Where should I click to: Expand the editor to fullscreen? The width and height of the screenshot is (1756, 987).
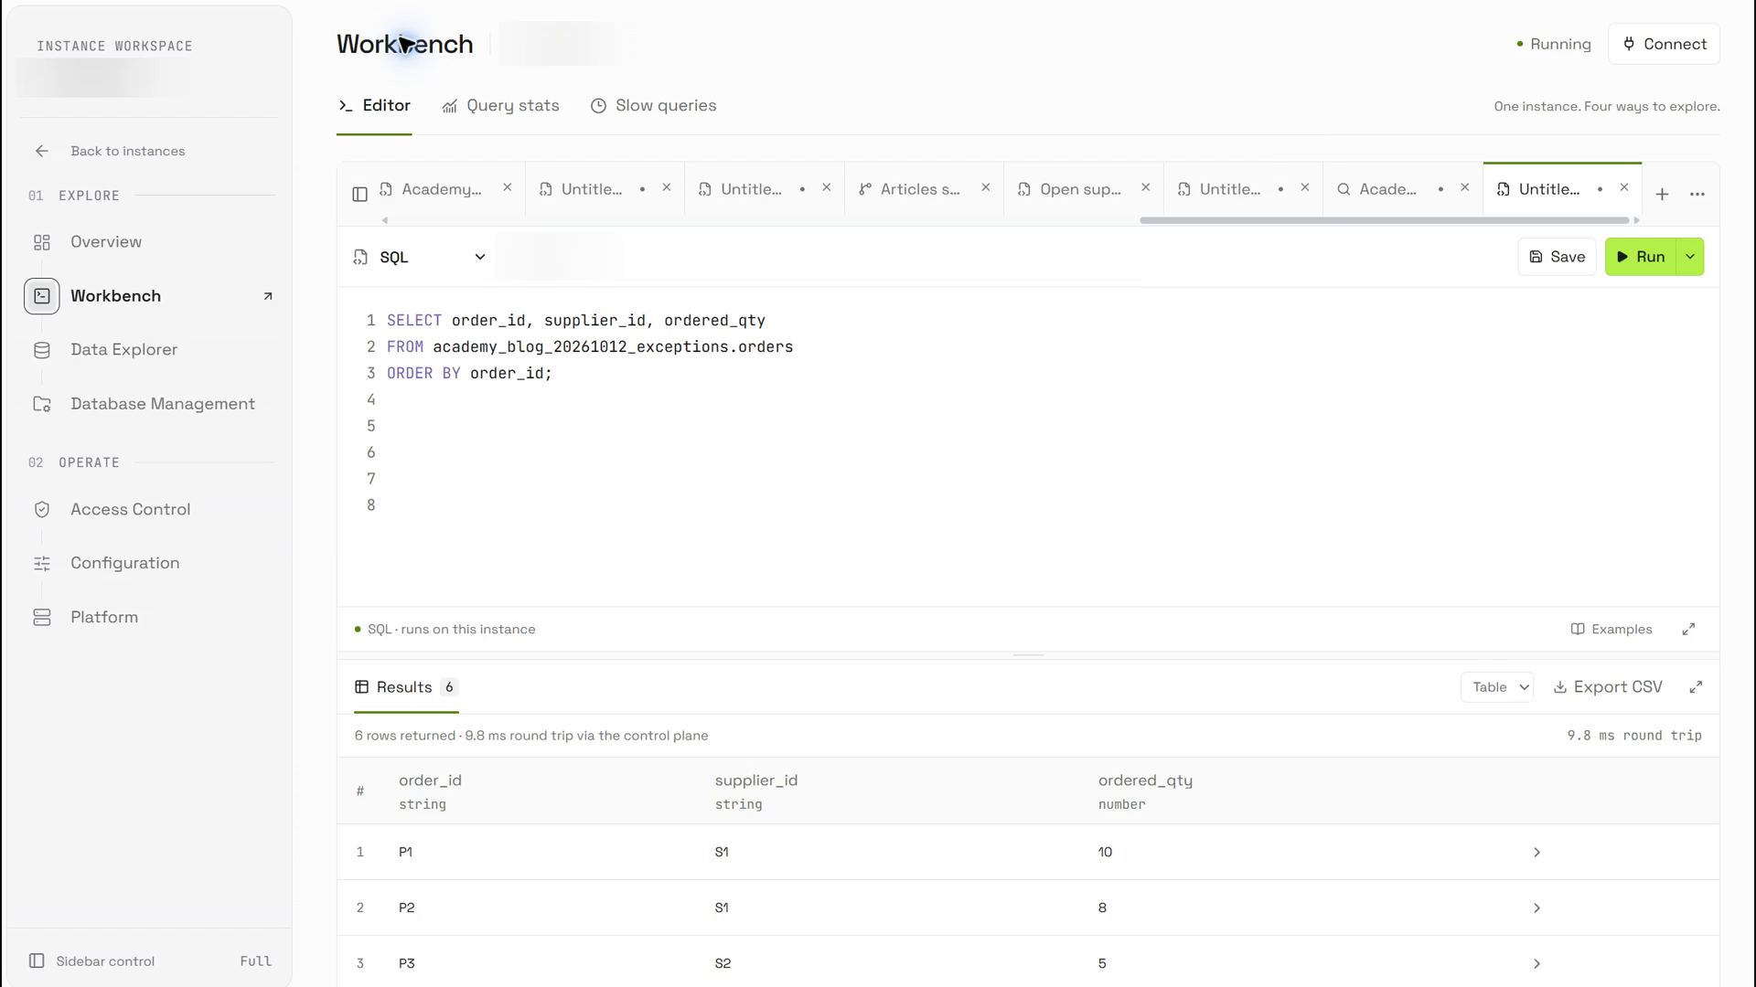pyautogui.click(x=1688, y=629)
